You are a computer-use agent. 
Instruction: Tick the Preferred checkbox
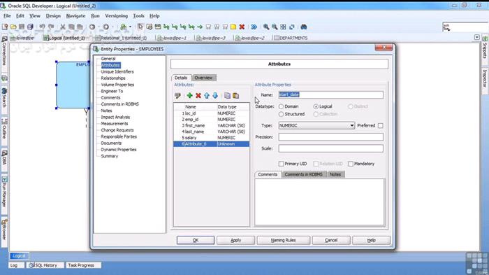381,126
